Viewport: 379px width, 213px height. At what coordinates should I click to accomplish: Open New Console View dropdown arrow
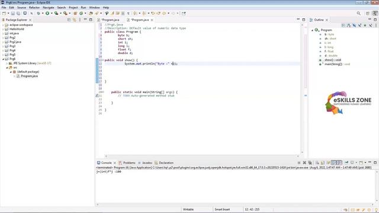point(365,163)
